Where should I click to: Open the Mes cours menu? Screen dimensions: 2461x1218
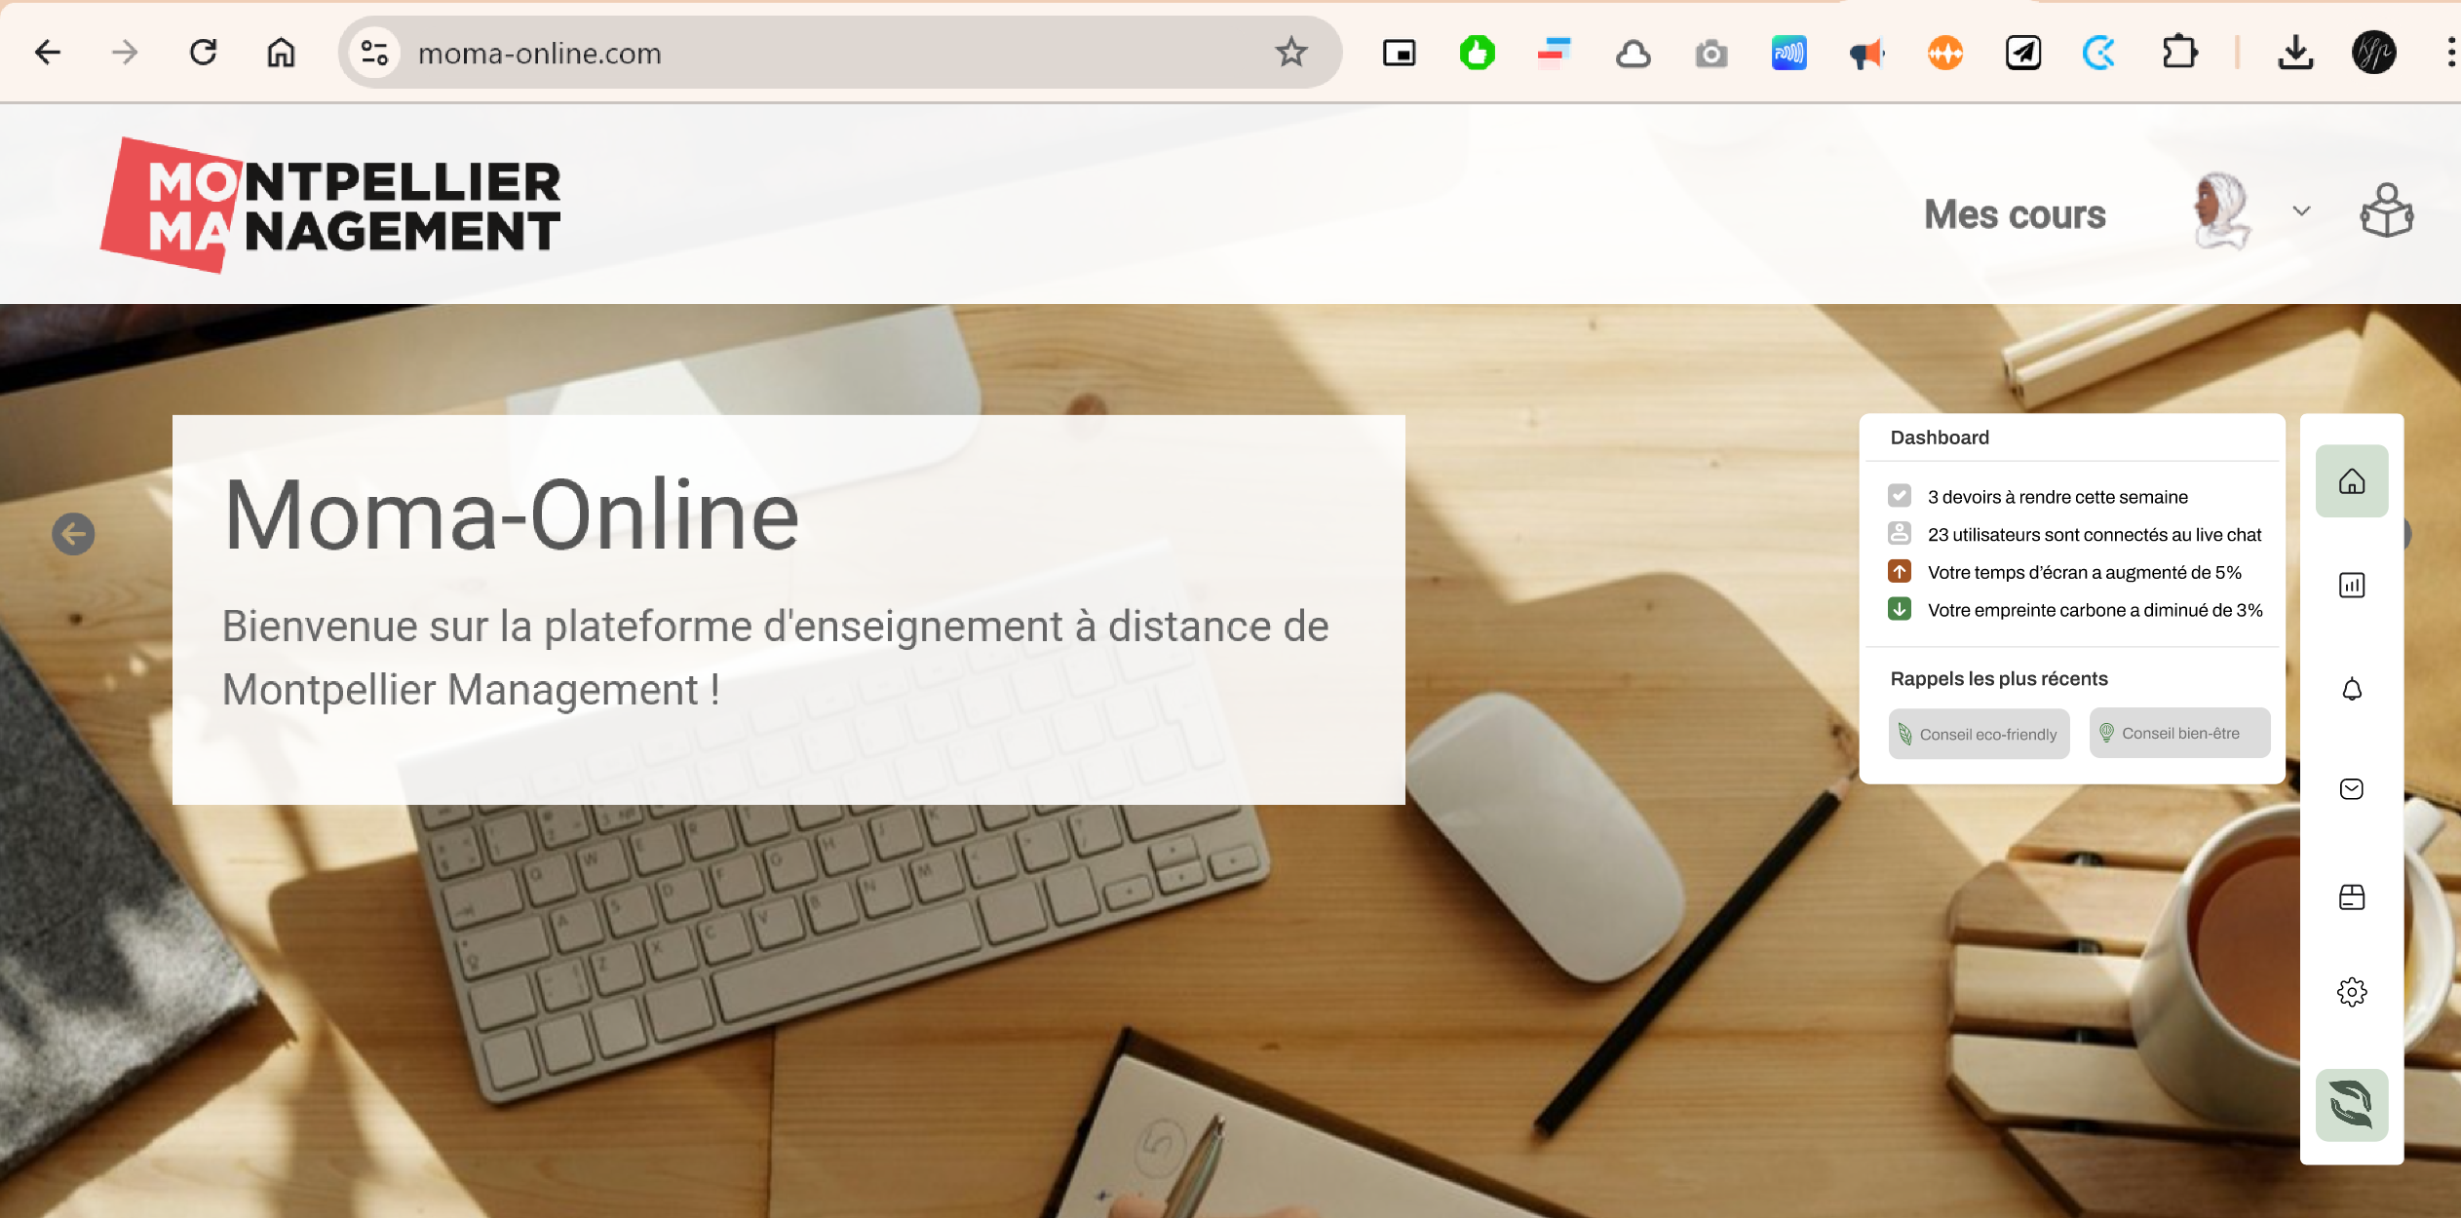(2015, 214)
